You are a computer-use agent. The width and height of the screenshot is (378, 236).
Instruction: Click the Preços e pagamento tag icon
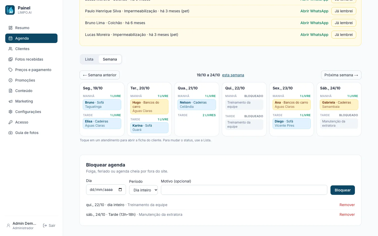(10, 70)
